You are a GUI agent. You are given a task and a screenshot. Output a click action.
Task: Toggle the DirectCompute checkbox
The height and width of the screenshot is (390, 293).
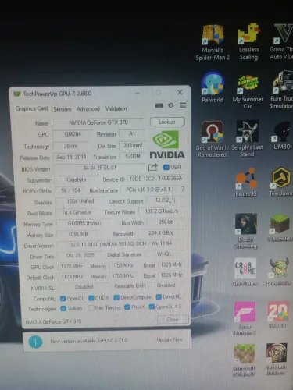click(x=116, y=297)
